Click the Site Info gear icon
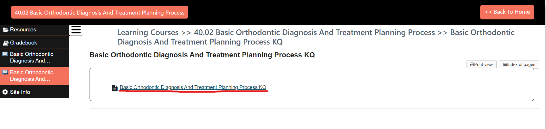Viewport: 546px width, 129px height. pos(5,92)
